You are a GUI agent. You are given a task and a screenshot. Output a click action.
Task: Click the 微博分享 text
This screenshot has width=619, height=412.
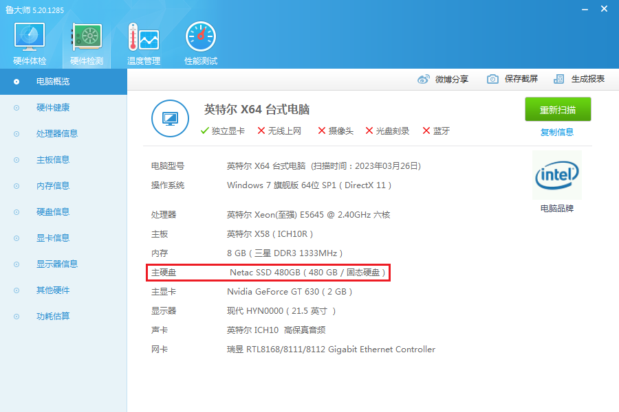[x=452, y=79]
